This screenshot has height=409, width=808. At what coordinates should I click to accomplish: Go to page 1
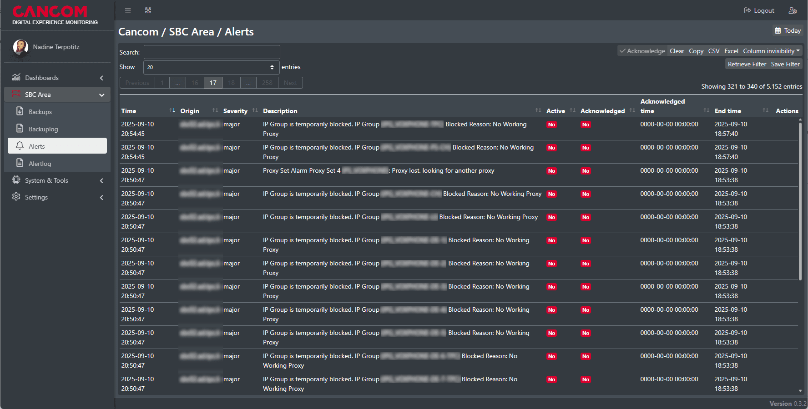[162, 83]
